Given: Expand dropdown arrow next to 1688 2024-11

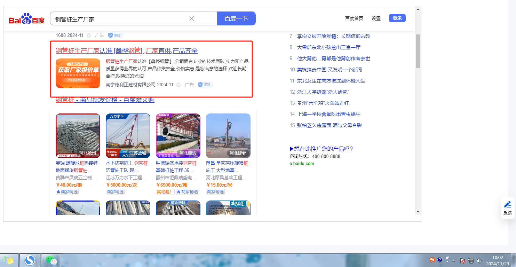Looking at the screenshot, I should 89,36.
